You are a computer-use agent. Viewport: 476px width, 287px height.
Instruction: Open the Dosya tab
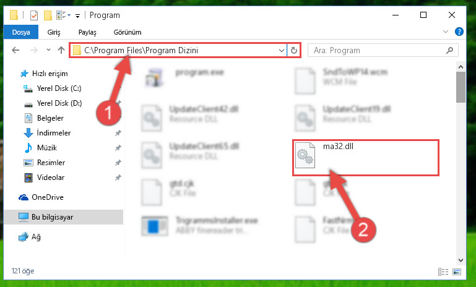21,32
